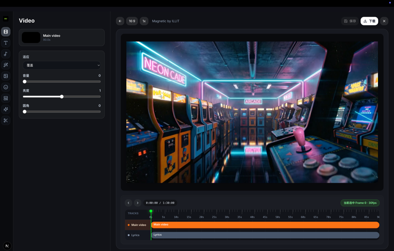Open the 16:9 aspect ratio selector
Screen dimensions: 394x251
(132, 21)
